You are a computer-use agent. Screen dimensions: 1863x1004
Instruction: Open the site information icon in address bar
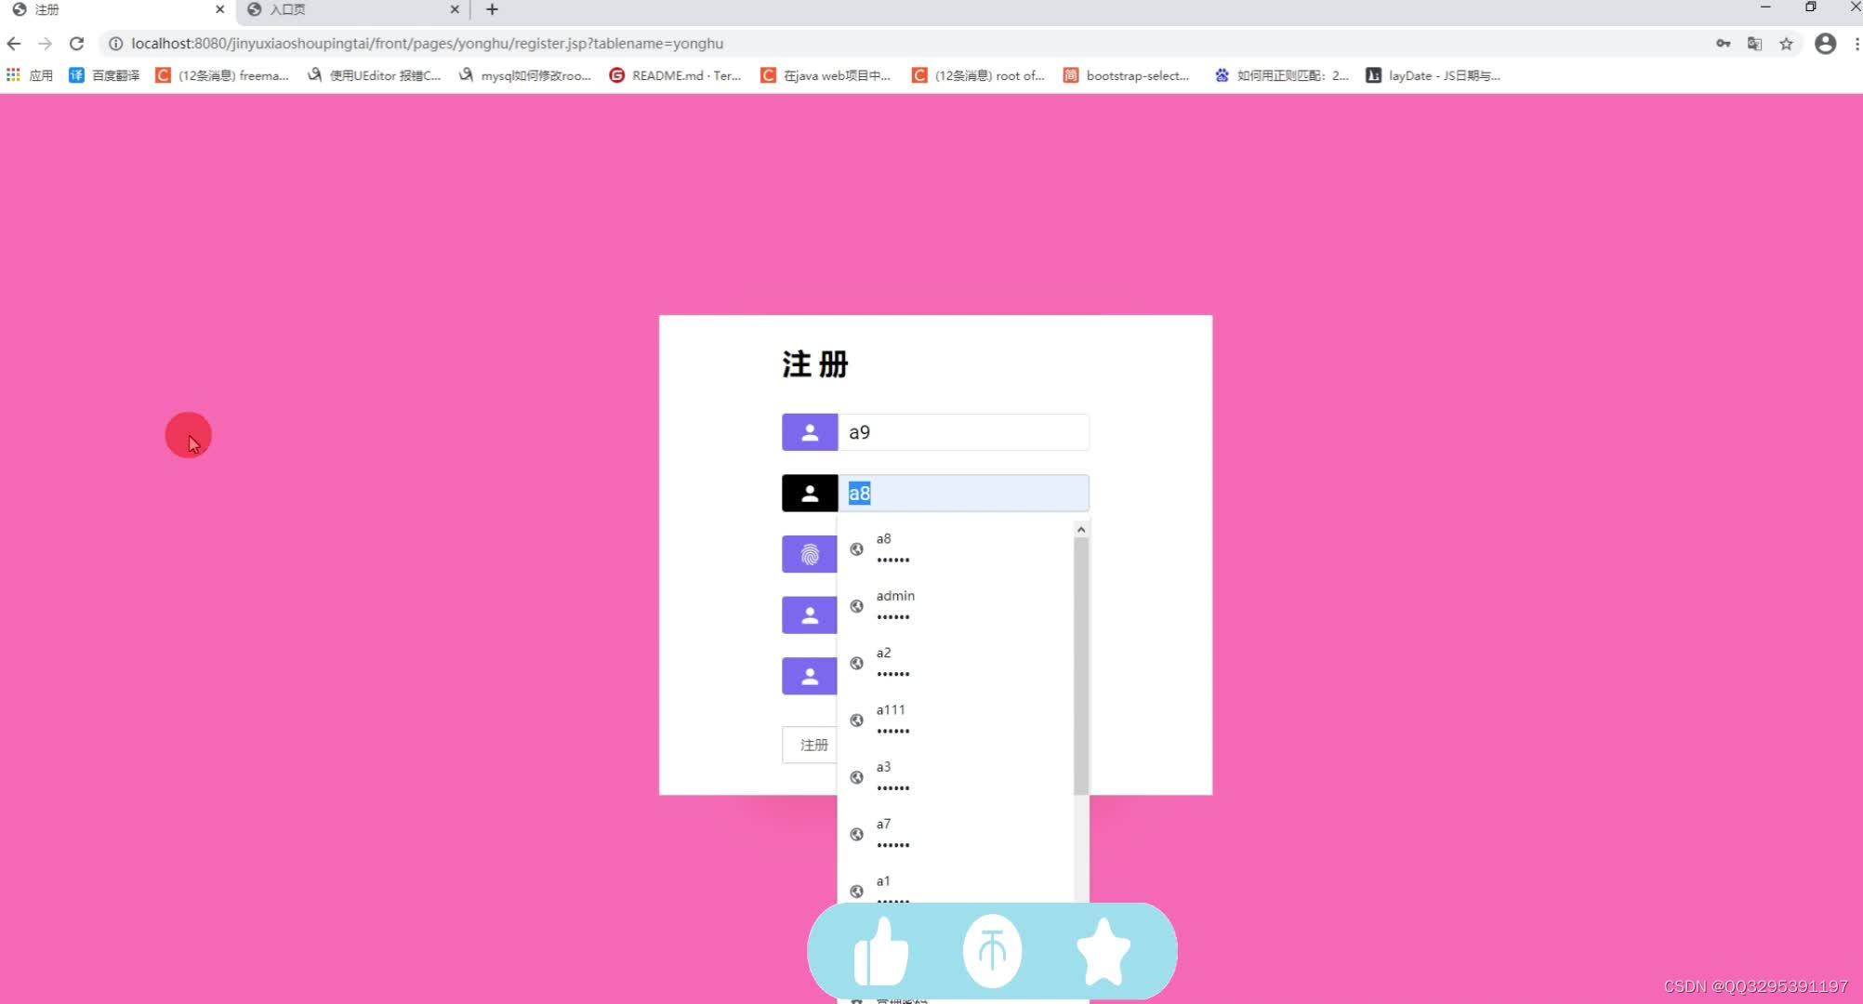coord(115,44)
